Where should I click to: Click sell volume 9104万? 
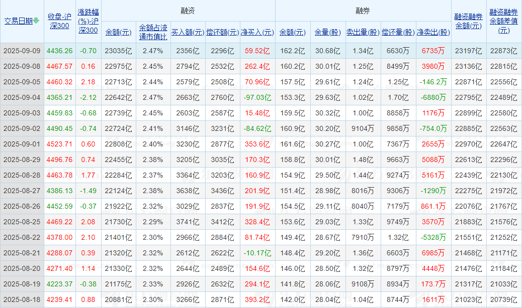click(x=363, y=128)
